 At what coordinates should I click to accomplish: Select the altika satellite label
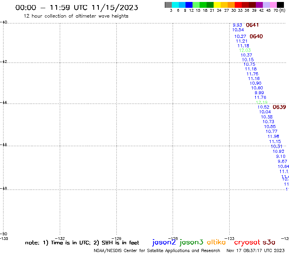tap(216, 242)
